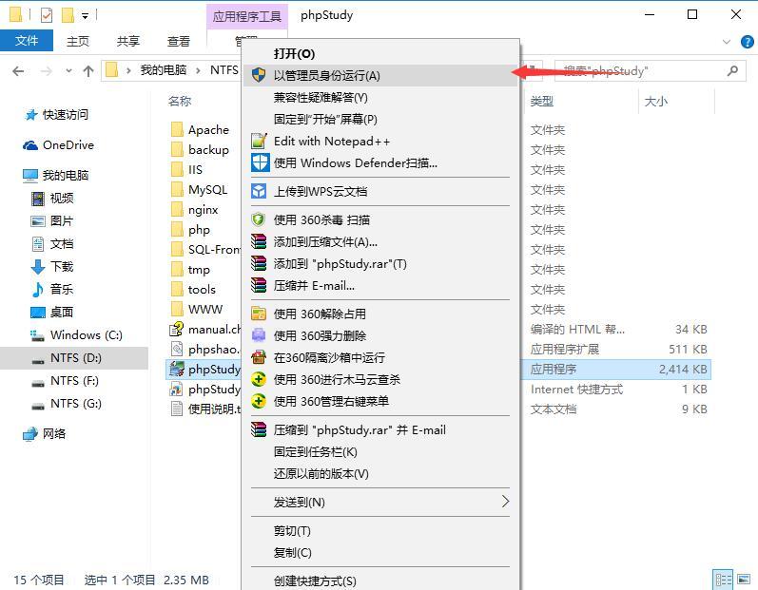The height and width of the screenshot is (590, 758).
Task: Go up one folder level arrow
Action: pyautogui.click(x=88, y=71)
